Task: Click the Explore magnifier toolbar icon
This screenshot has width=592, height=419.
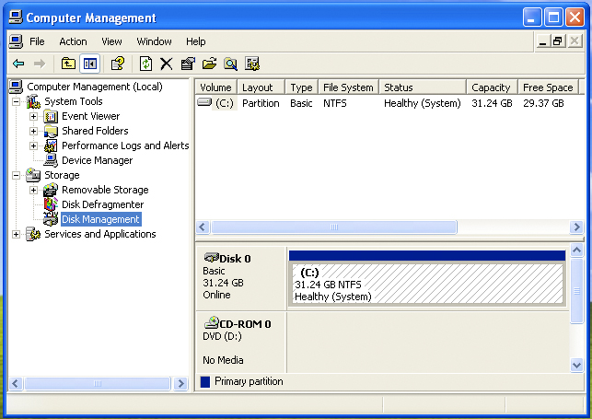Action: click(230, 64)
